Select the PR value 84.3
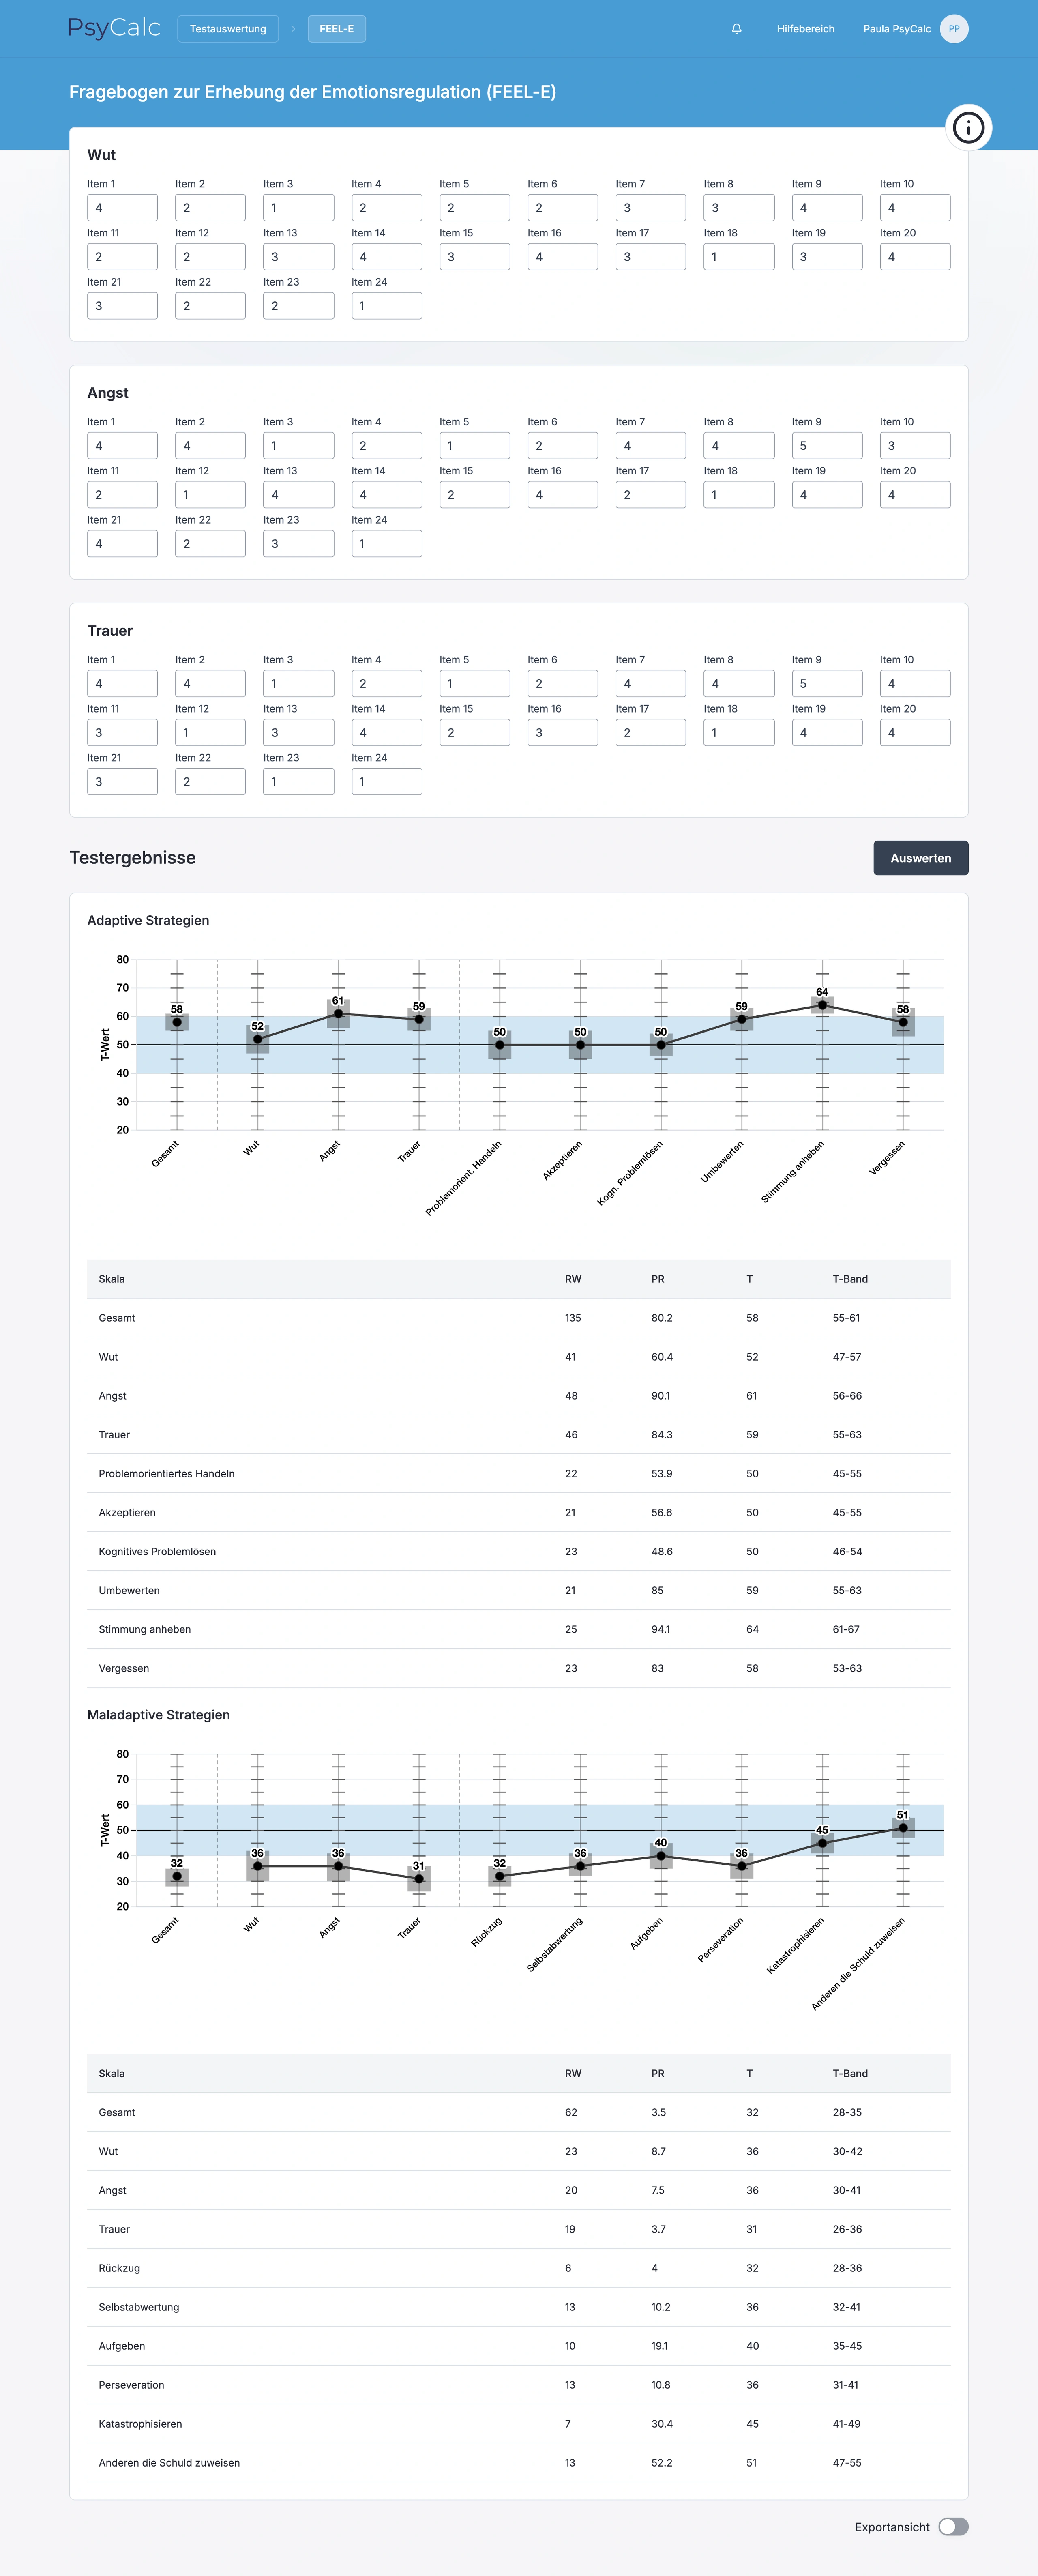 pyautogui.click(x=662, y=1435)
